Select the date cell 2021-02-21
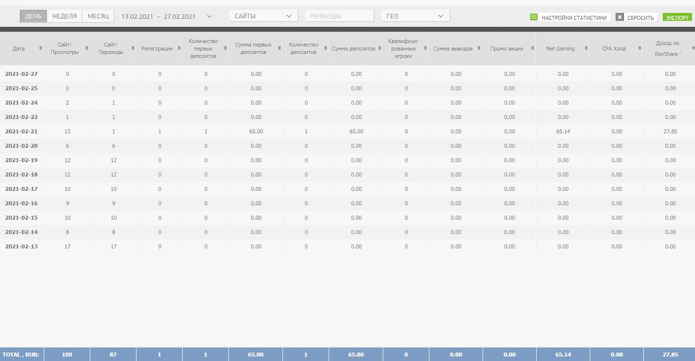This screenshot has height=361, width=695. pos(21,131)
